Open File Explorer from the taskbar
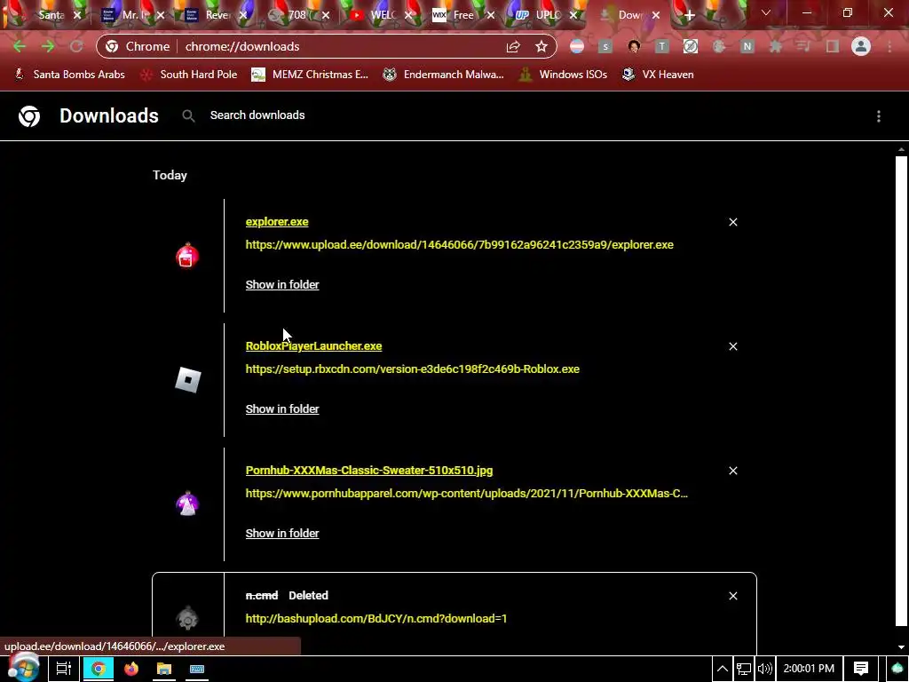This screenshot has width=909, height=682. point(164,669)
